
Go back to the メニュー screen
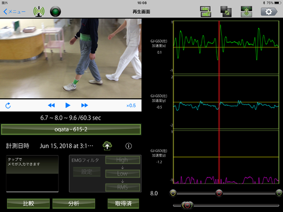[14, 12]
